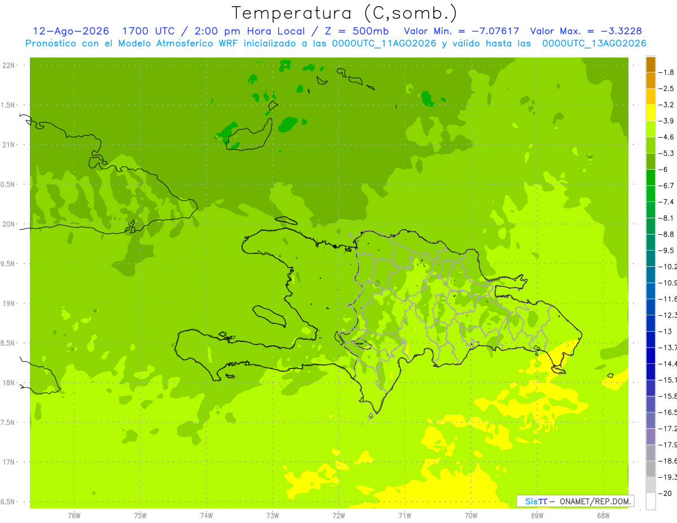Click the "74W" longitude label

click(206, 516)
